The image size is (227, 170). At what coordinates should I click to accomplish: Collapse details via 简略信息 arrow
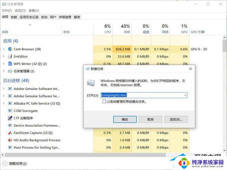[x=5, y=164]
